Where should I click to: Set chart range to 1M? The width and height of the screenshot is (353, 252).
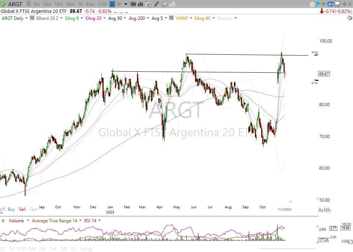point(53,249)
